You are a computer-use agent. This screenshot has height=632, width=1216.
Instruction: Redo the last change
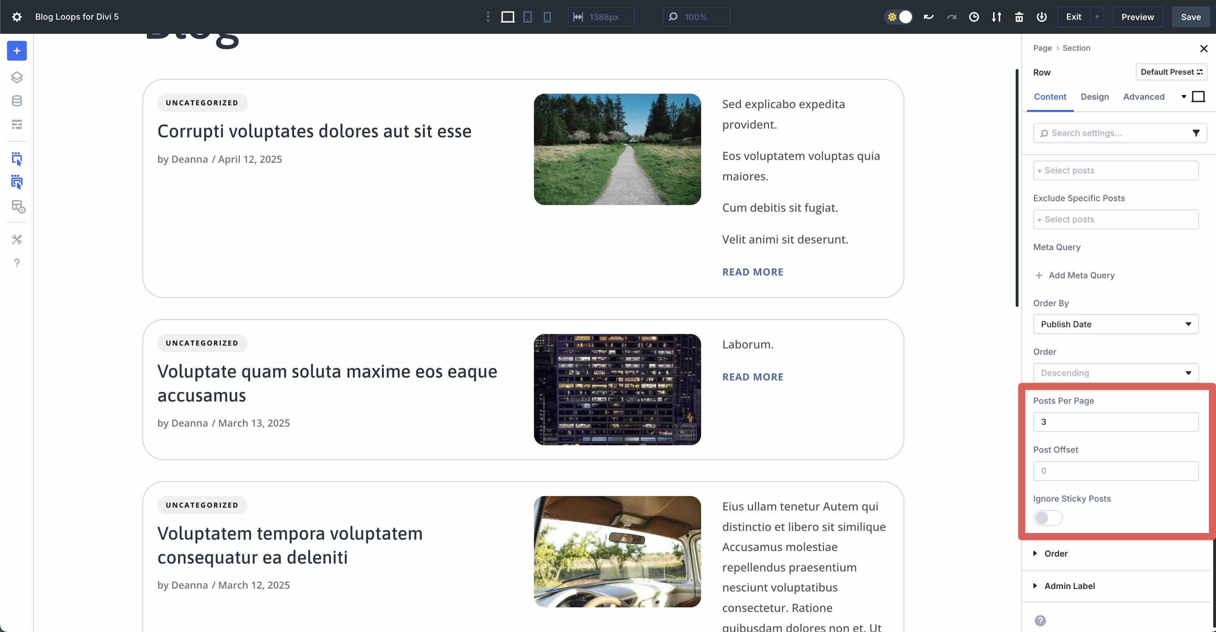[951, 17]
